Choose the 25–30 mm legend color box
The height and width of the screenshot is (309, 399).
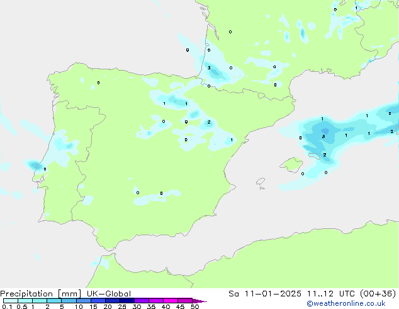point(126,301)
